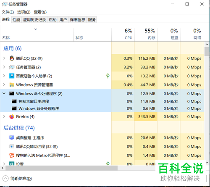Click Firefox memory value 343.5 MB
Screen dimensions: 210x187
click(x=147, y=116)
